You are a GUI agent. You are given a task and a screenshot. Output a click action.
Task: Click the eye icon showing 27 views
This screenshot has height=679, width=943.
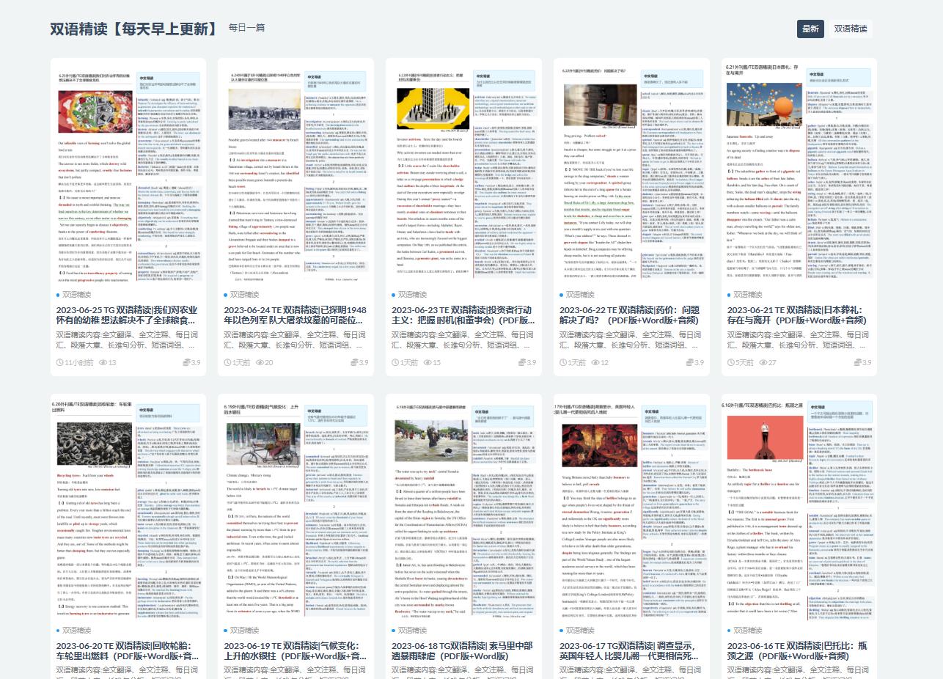(763, 361)
